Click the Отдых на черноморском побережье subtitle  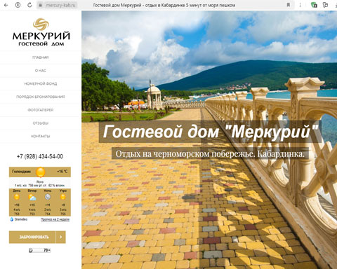click(210, 153)
